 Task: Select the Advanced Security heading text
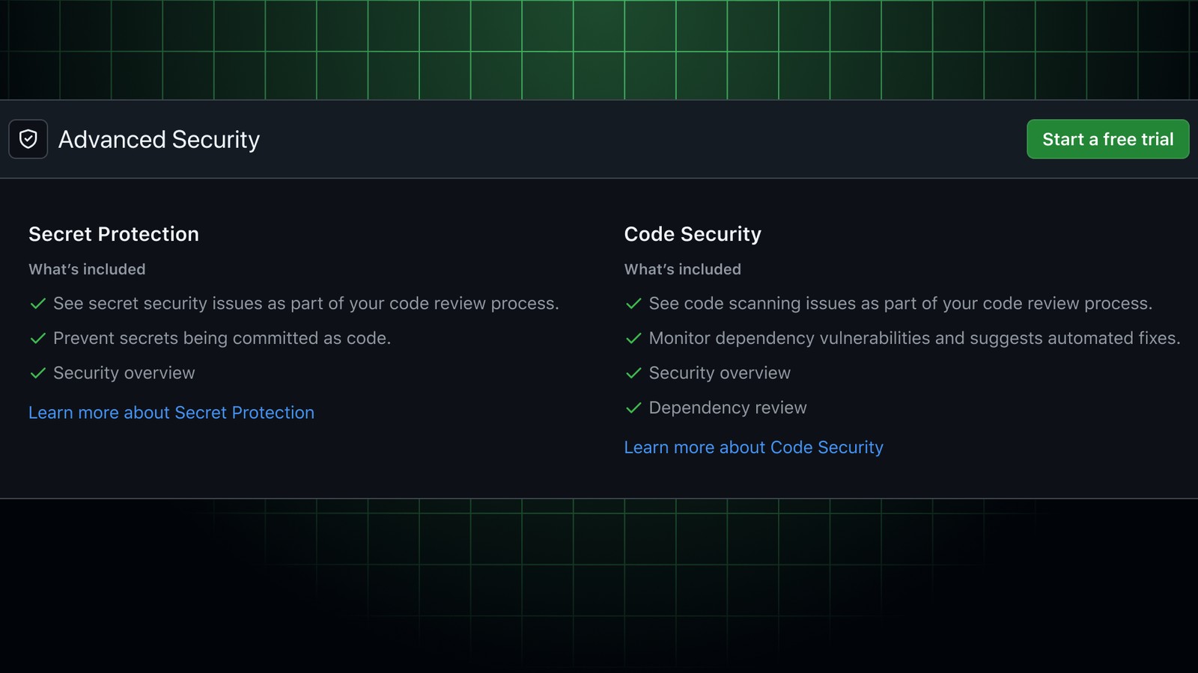[159, 140]
